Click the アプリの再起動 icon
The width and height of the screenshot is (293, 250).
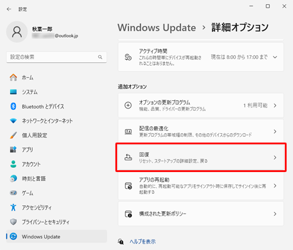[x=128, y=186]
